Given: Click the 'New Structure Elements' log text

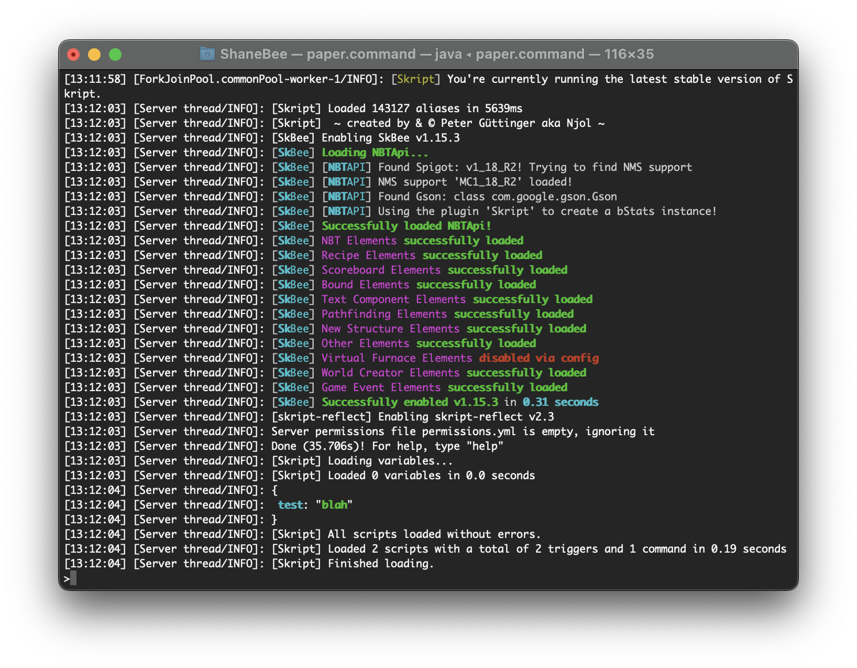Looking at the screenshot, I should (390, 329).
